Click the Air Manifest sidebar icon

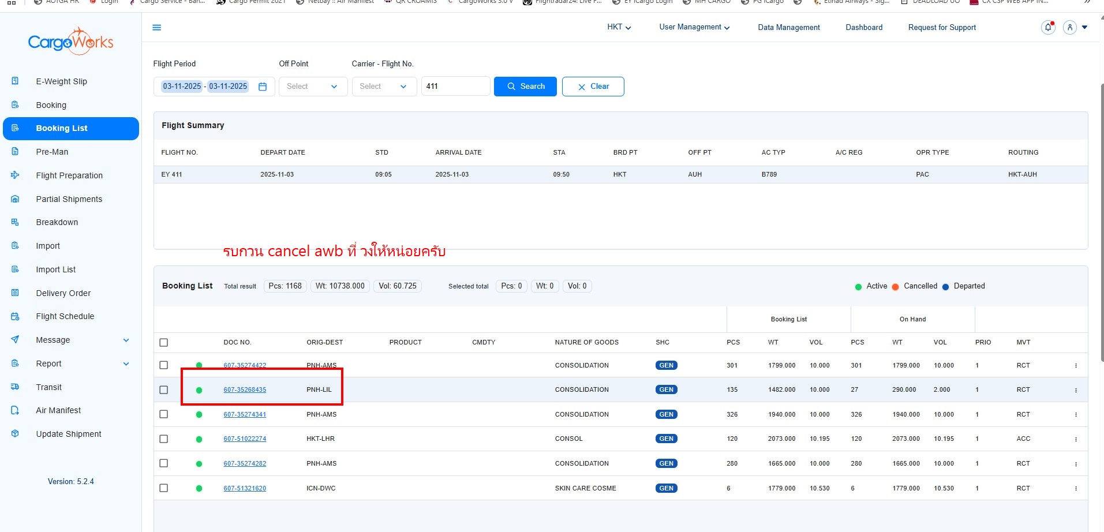(x=16, y=410)
